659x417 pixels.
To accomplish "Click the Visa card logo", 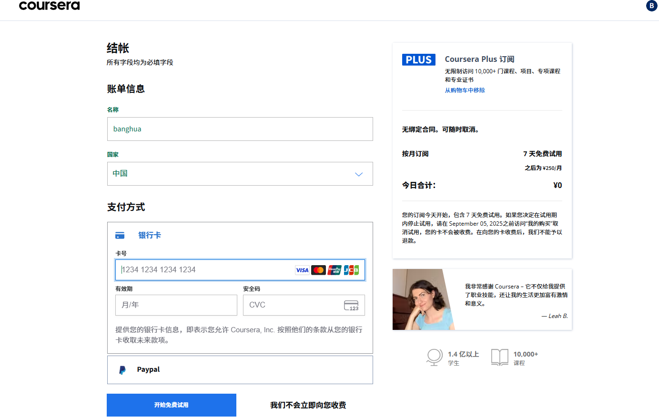I will pyautogui.click(x=302, y=270).
